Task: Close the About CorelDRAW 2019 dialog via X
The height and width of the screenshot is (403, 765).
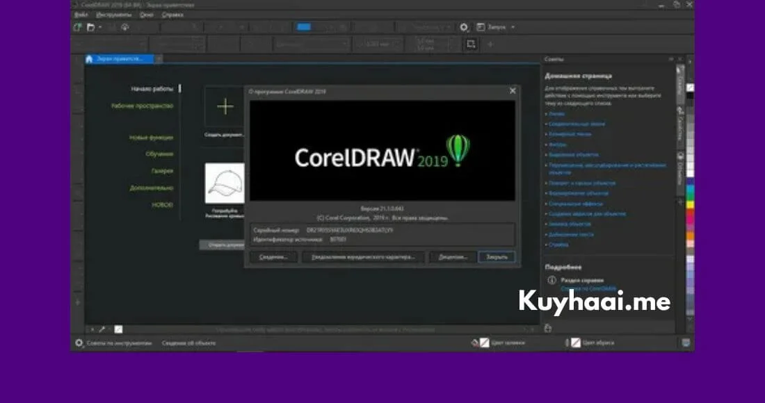Action: [513, 90]
